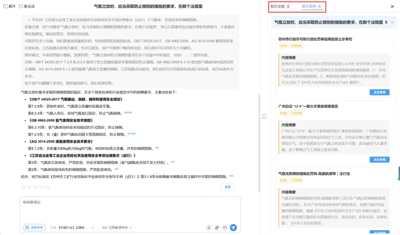Open second link icon after 第8.2.4条
This screenshot has height=235, width=400.
click(130, 113)
